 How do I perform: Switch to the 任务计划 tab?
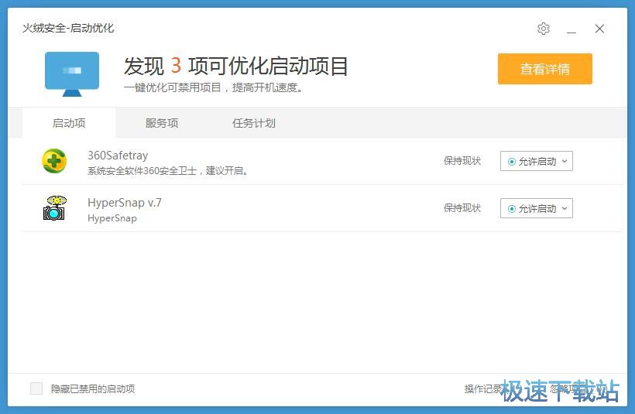[x=253, y=123]
